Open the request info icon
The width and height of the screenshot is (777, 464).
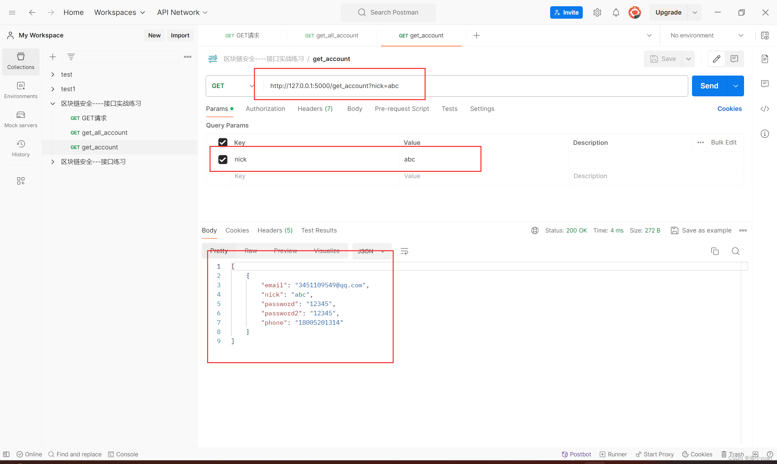[x=765, y=134]
